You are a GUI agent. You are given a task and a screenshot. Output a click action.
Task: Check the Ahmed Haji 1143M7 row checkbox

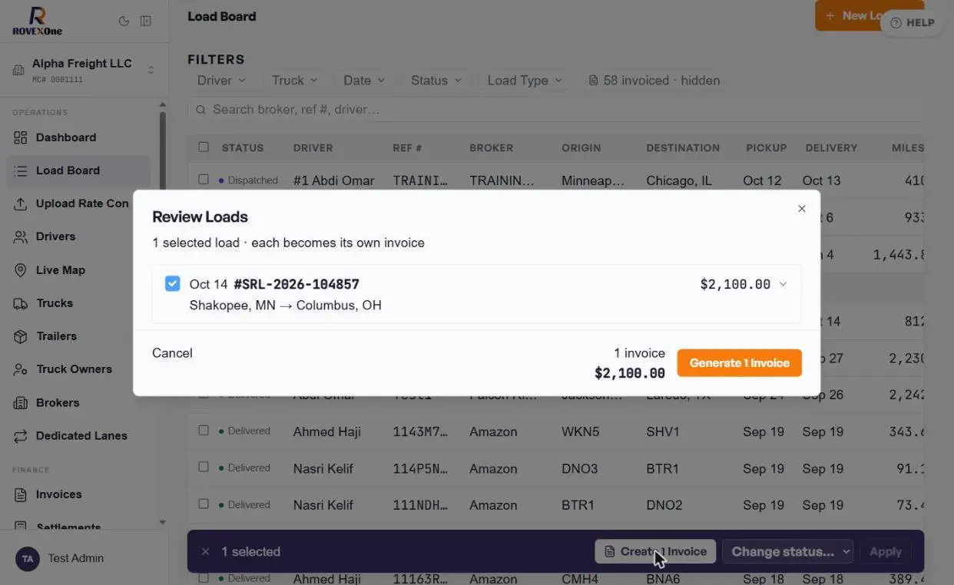pyautogui.click(x=204, y=430)
